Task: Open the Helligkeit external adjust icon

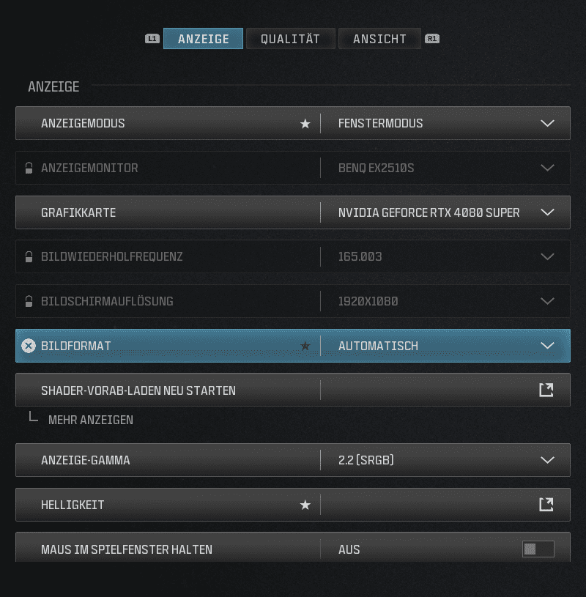Action: coord(546,505)
